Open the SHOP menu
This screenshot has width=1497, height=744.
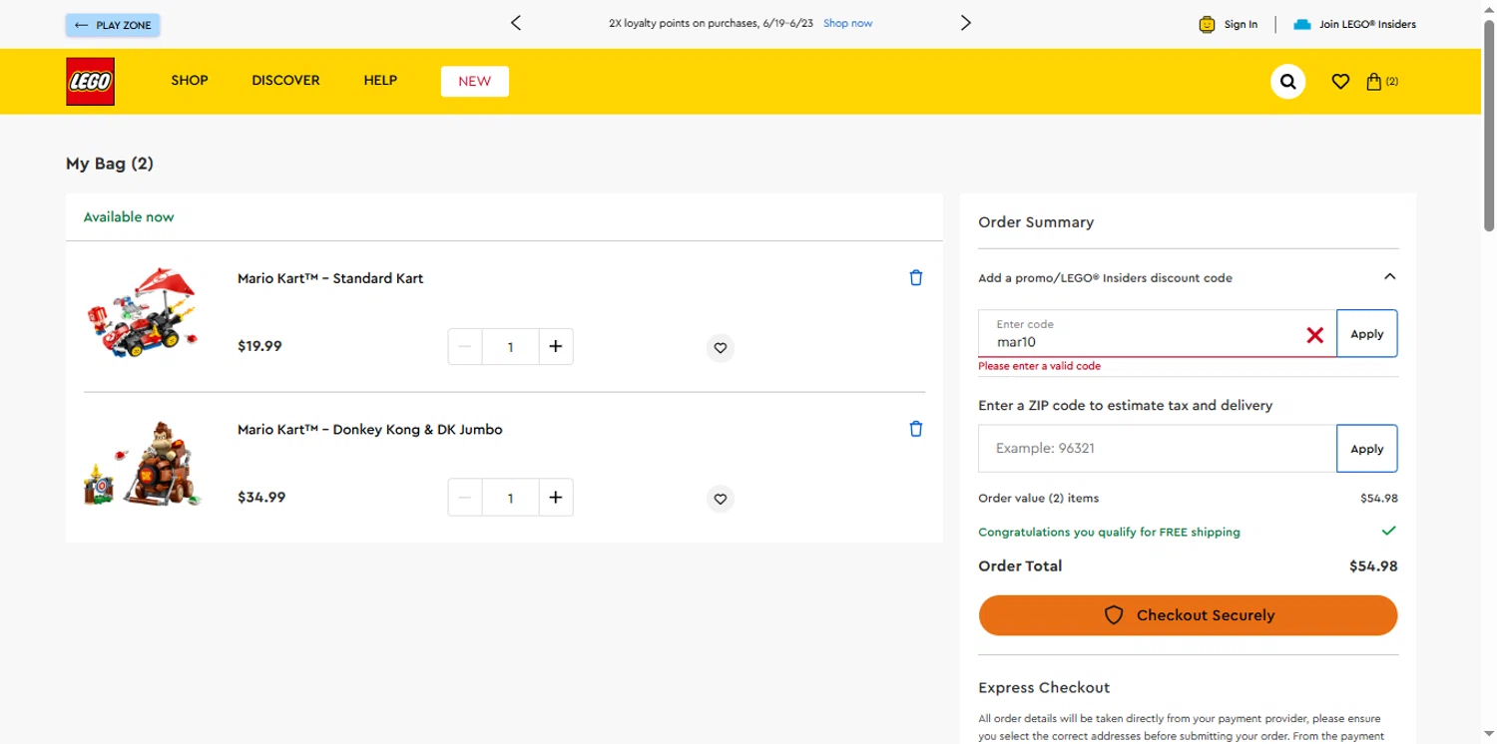(190, 81)
